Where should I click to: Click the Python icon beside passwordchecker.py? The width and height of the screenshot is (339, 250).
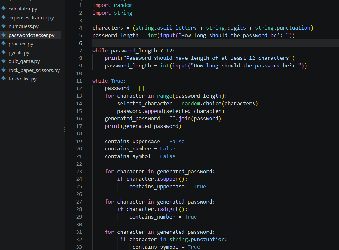(x=4, y=35)
